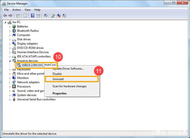The width and height of the screenshot is (190, 138).
Task: Click the DVD/CD-ROM drives icon
Action: [x=14, y=48]
